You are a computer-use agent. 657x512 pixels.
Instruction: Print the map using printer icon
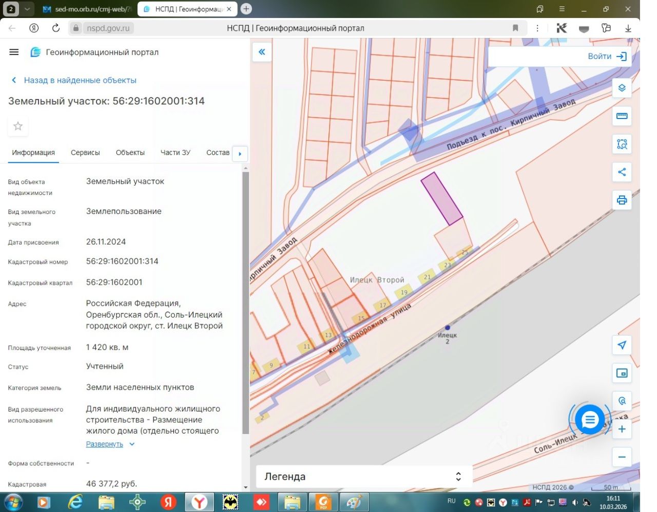coord(622,200)
